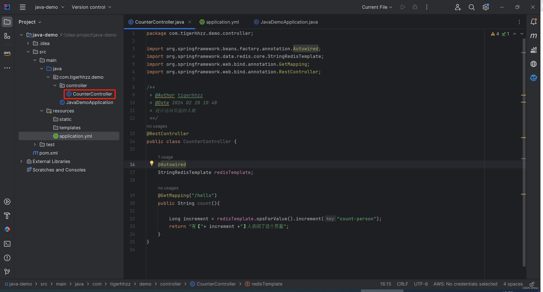Image resolution: width=543 pixels, height=292 pixels.
Task: Expand the test folder
Action: point(35,144)
